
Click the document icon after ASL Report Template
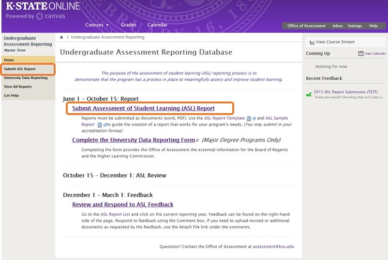pyautogui.click(x=249, y=118)
